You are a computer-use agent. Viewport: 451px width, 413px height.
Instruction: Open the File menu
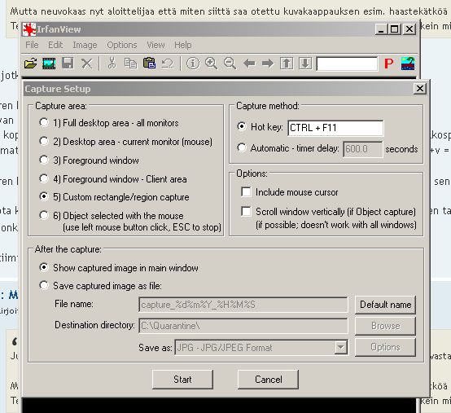32,45
